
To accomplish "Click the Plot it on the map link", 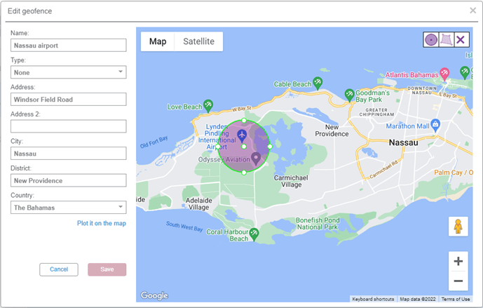I will tap(101, 224).
